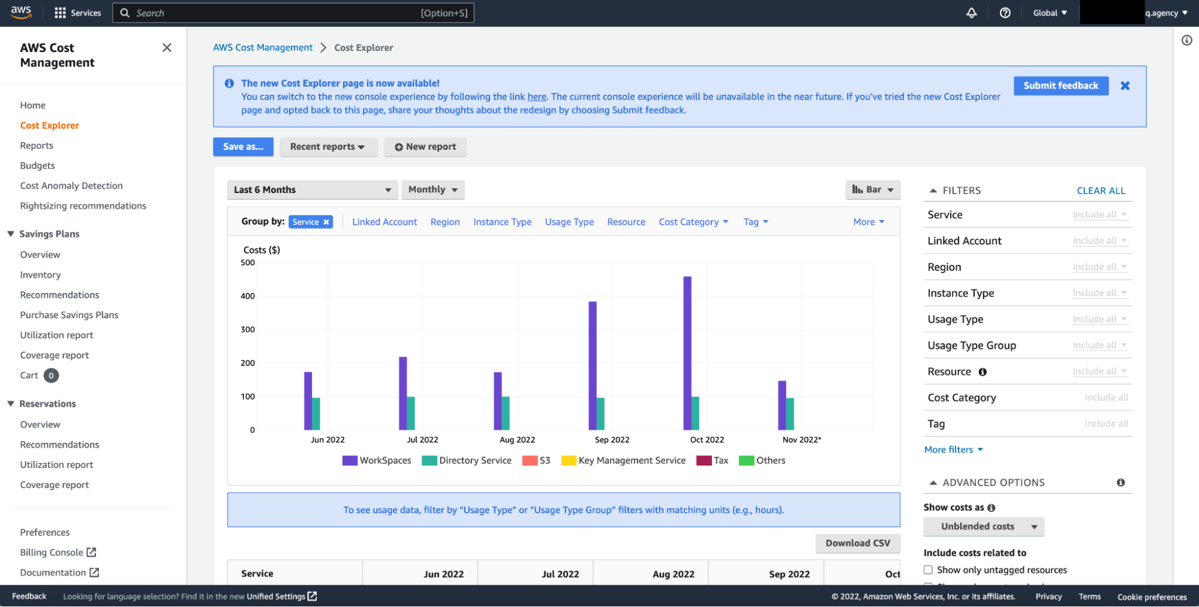The height and width of the screenshot is (607, 1199).
Task: Open Reports in the sidebar
Action: click(37, 146)
